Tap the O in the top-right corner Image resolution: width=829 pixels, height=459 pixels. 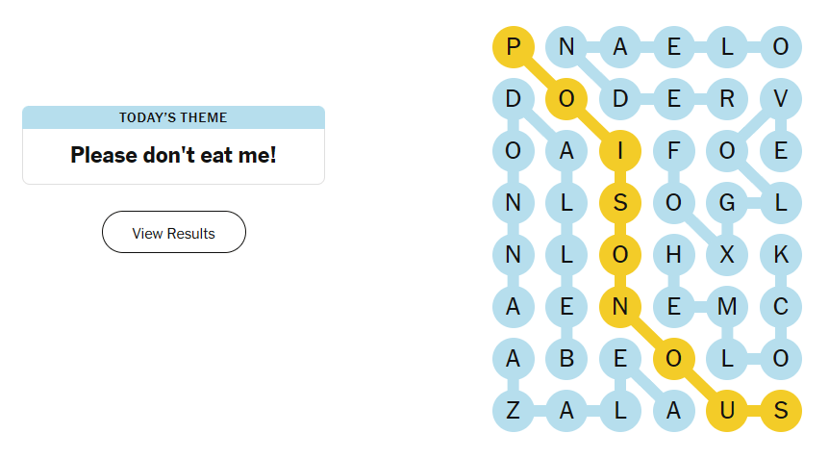click(781, 46)
